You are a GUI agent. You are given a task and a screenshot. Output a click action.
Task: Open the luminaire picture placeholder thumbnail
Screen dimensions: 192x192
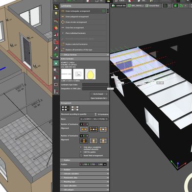78,74
